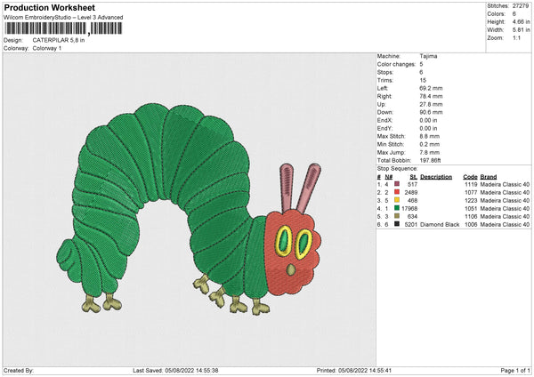Screen dimensions: 534x377
Task: Click the Trims value 15
Action: pyautogui.click(x=423, y=80)
